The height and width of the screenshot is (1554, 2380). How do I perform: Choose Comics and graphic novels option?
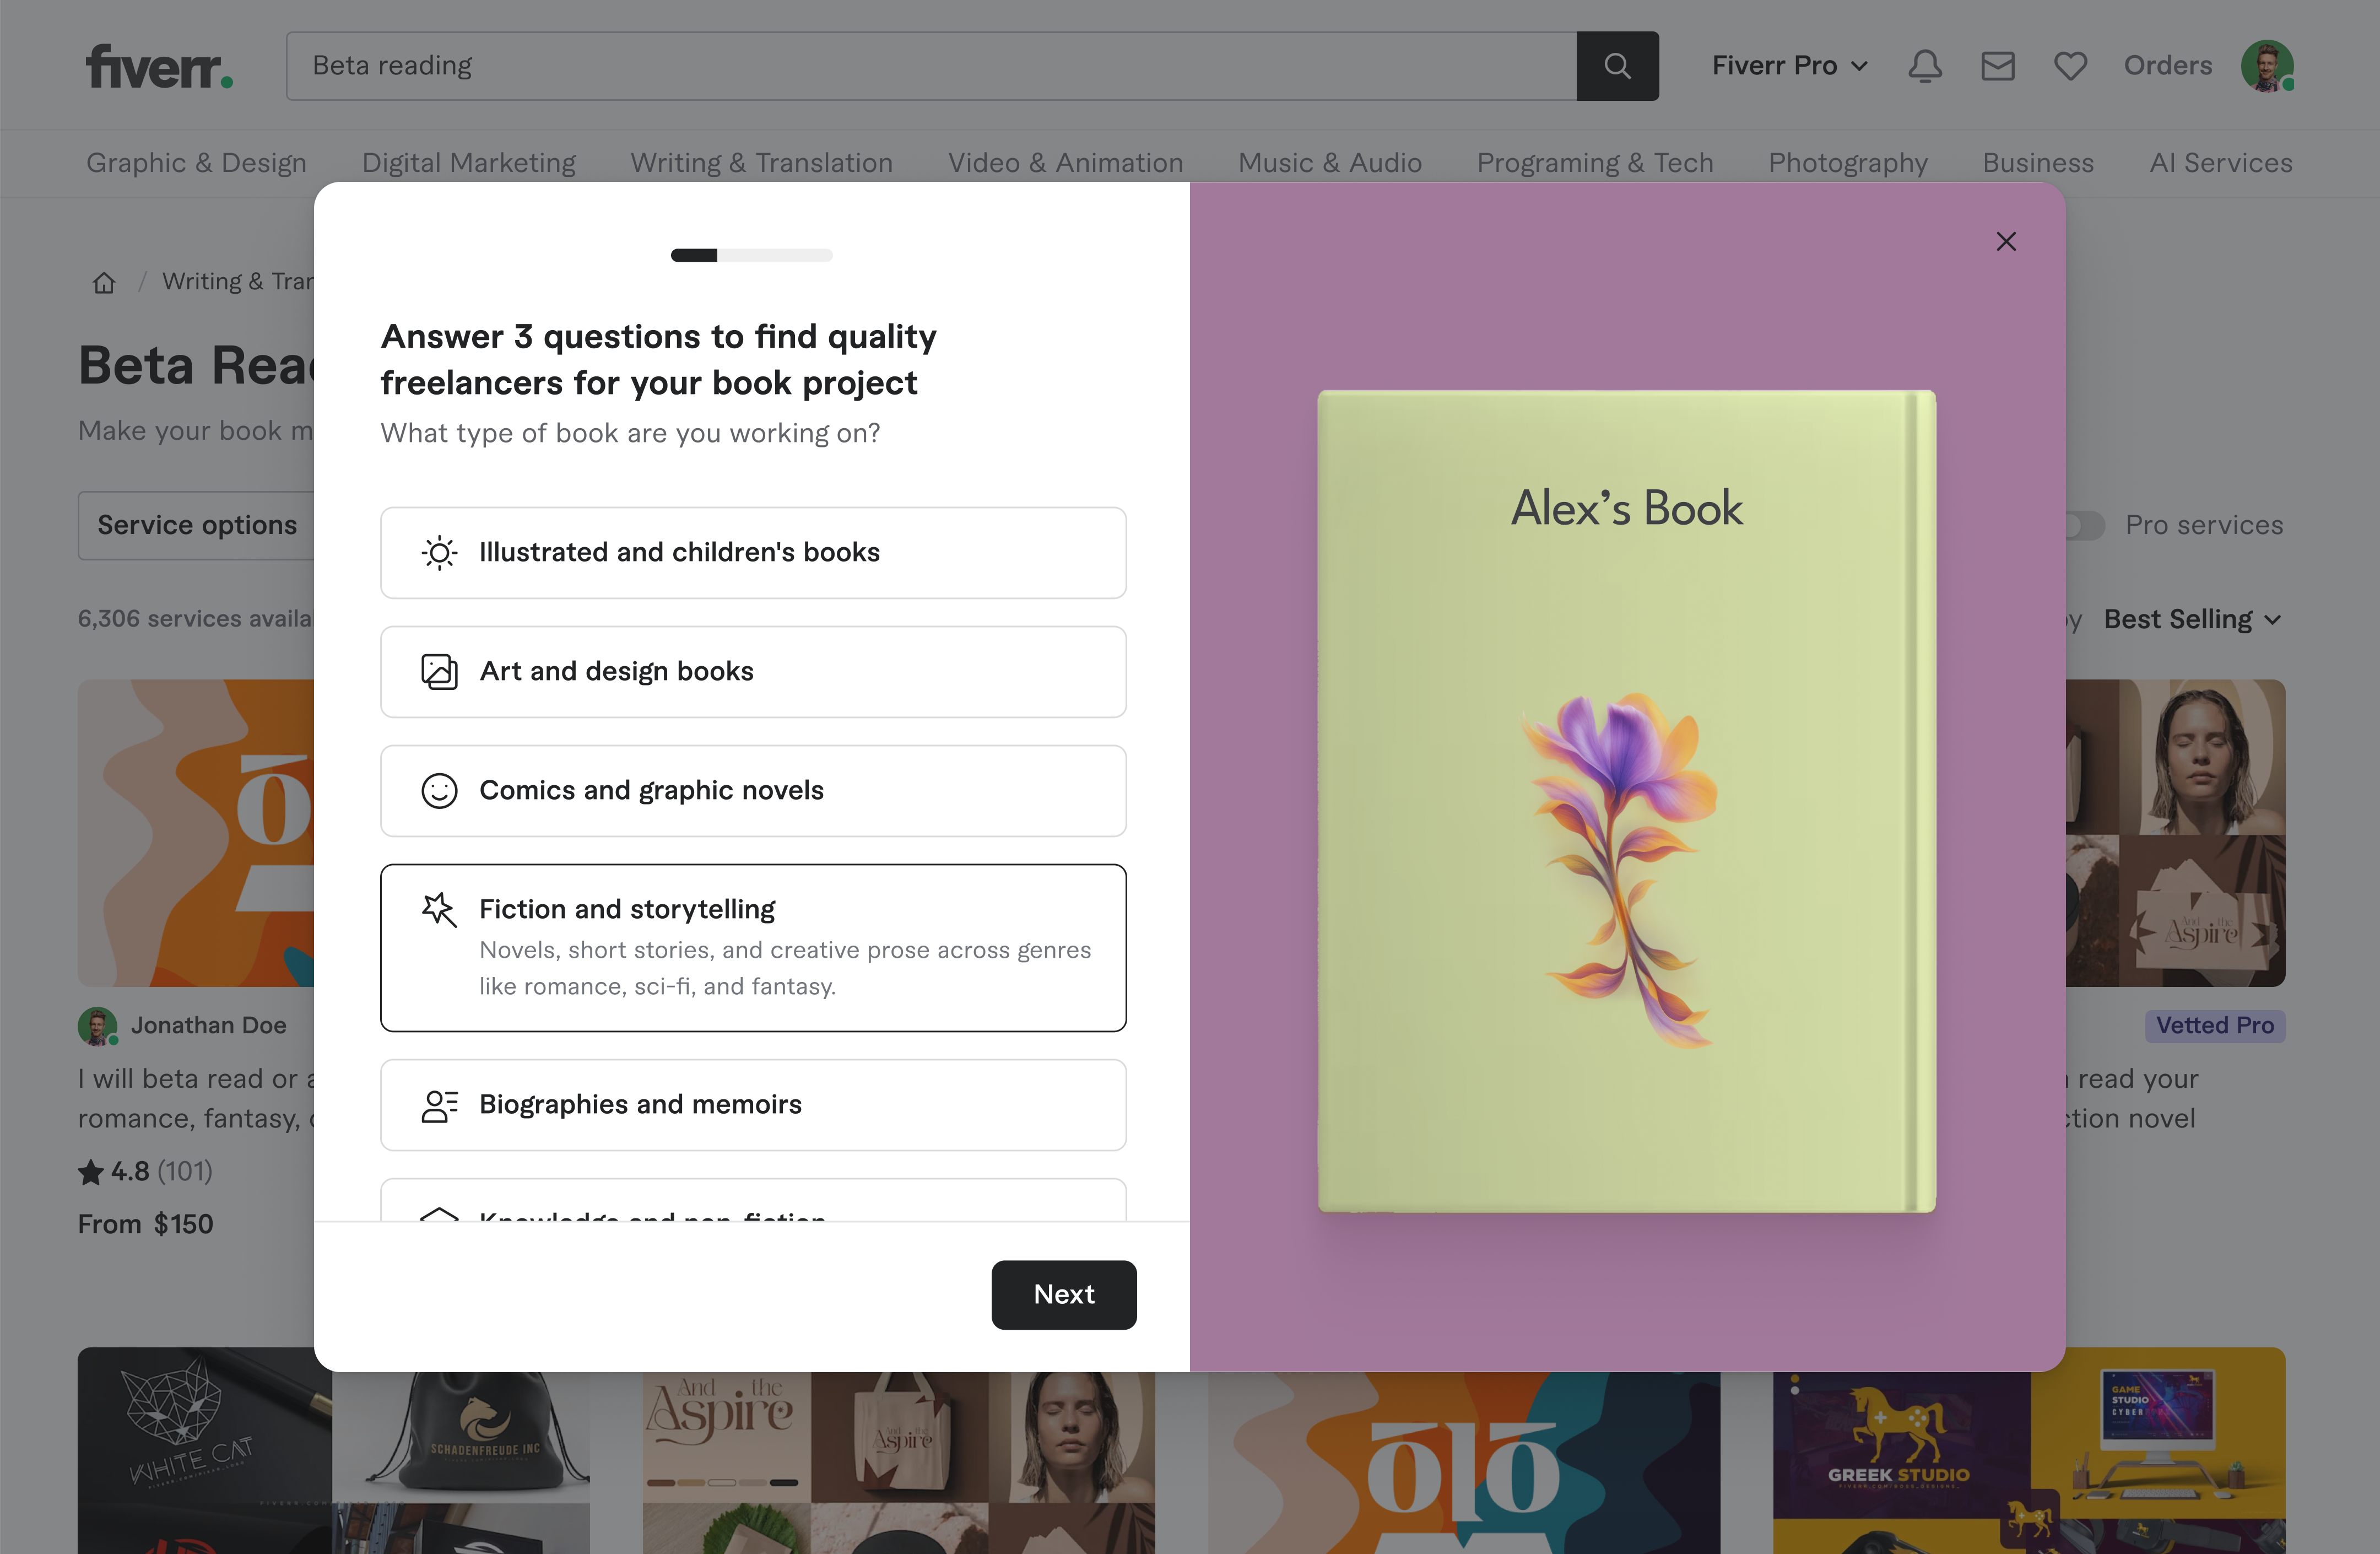coord(752,790)
